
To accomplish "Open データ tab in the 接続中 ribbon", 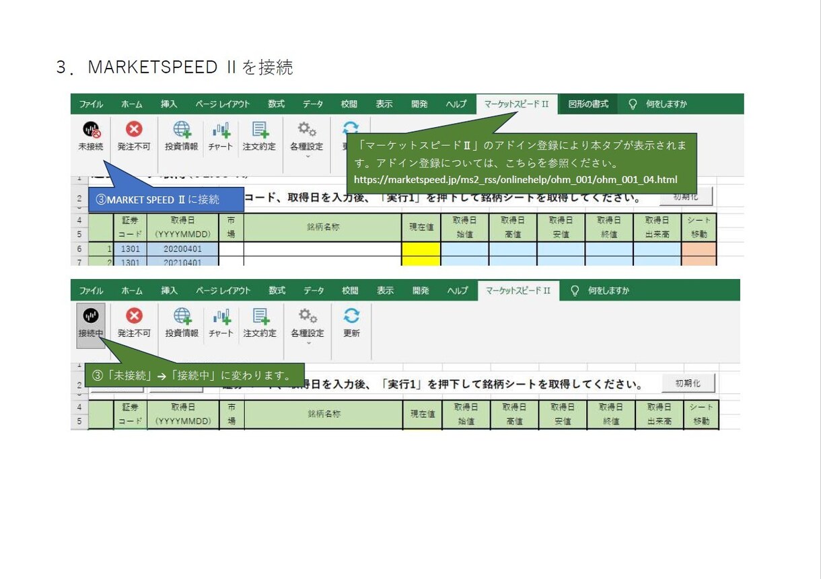I will tap(313, 291).
